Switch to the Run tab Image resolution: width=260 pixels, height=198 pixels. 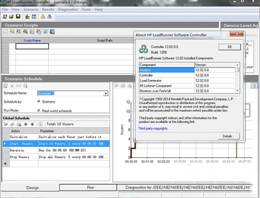pyautogui.click(x=88, y=187)
